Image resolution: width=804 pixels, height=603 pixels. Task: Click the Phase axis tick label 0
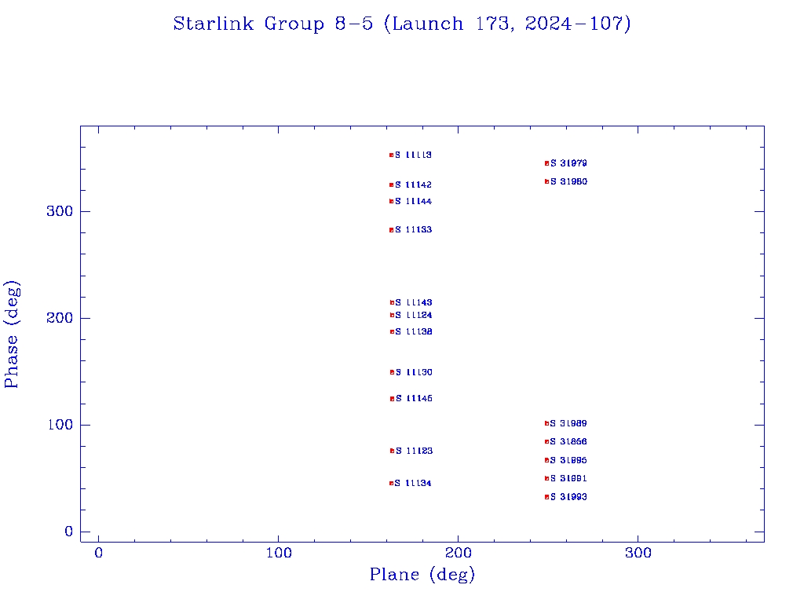(69, 532)
